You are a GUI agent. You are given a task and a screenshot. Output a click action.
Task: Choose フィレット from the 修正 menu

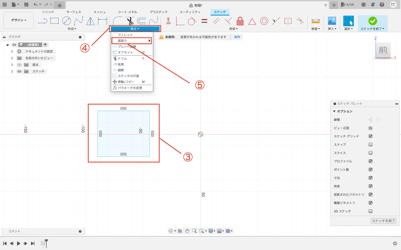(132, 35)
